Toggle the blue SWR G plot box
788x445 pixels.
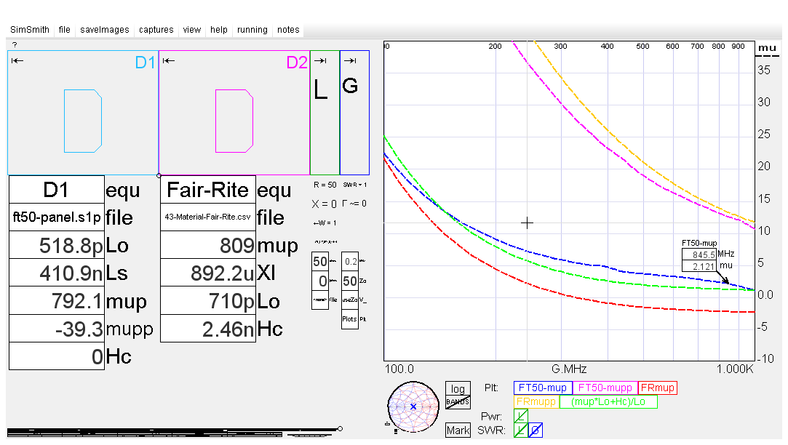pos(536,430)
